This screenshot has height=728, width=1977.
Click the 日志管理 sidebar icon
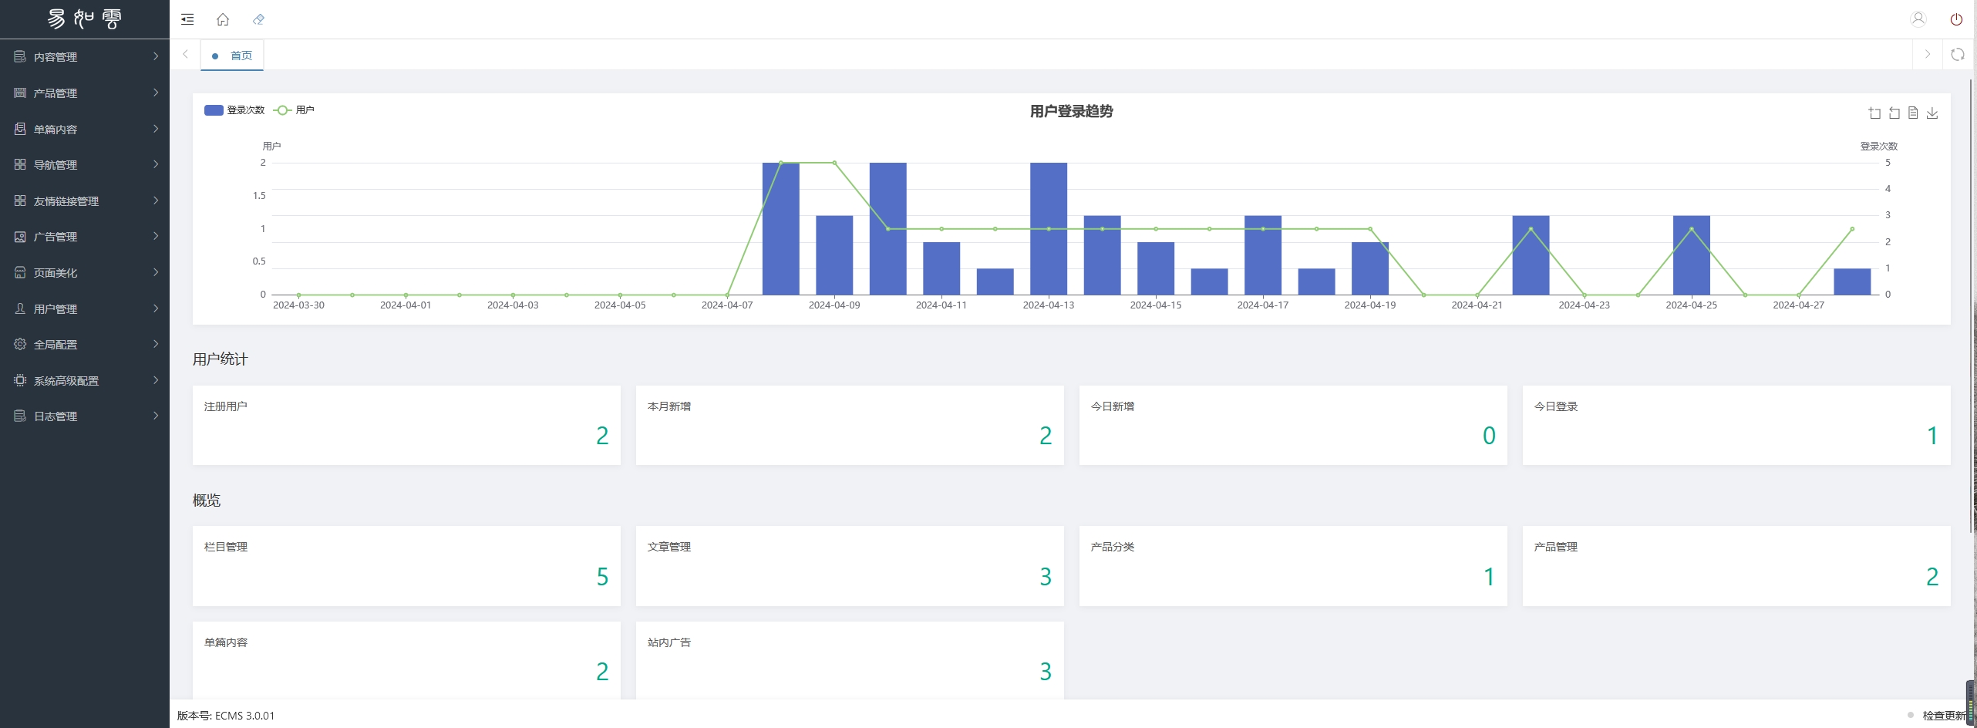pyautogui.click(x=20, y=416)
